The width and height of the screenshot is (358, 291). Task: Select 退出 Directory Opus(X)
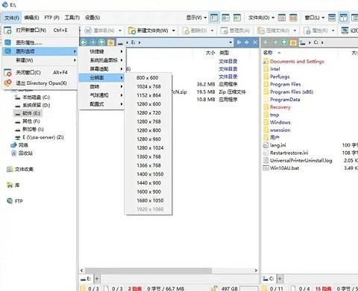pos(40,83)
